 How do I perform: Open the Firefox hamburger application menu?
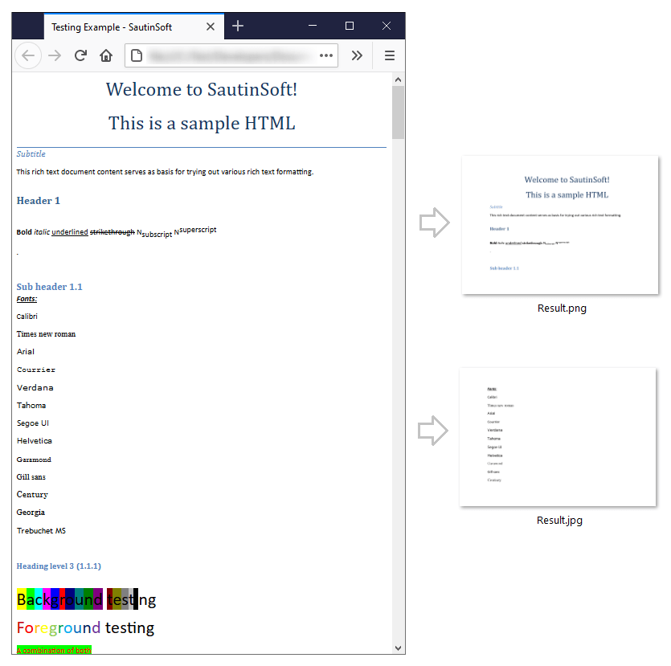390,55
